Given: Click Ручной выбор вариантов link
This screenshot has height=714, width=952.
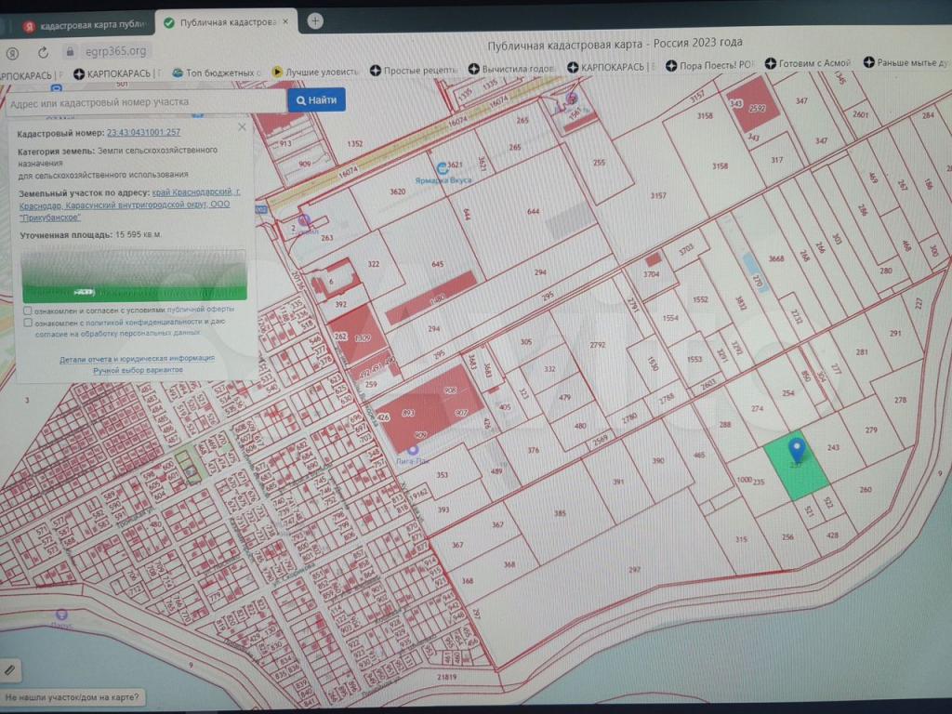Looking at the screenshot, I should [137, 370].
